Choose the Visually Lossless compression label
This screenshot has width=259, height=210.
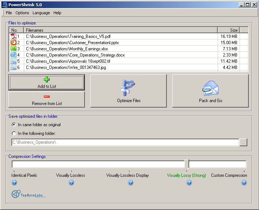[71, 175]
